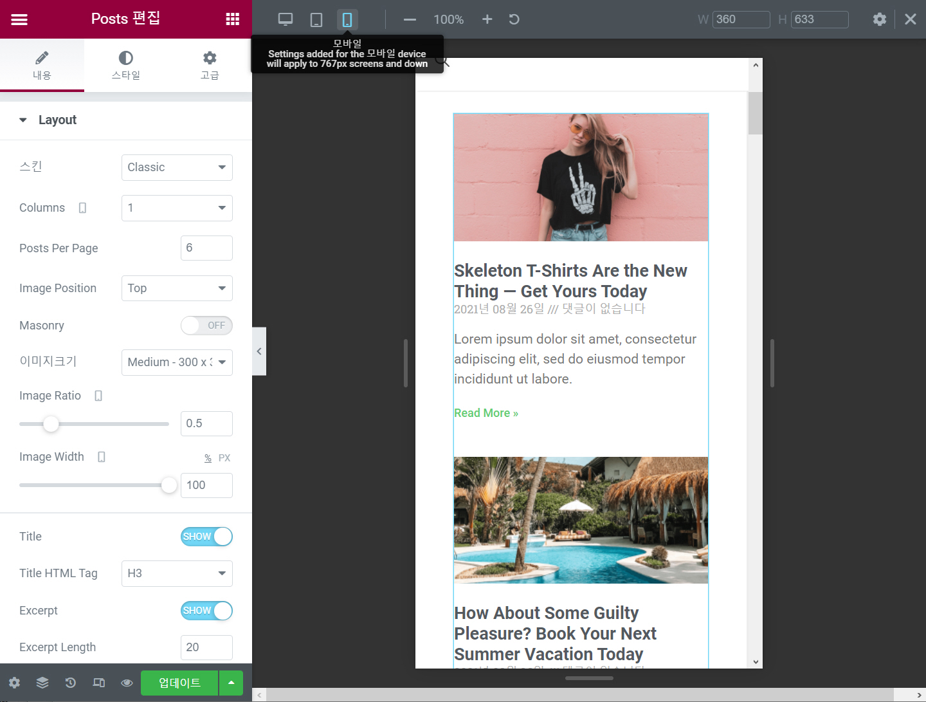Toggle Responsive Mode icon in footer
Viewport: 926px width, 702px height.
tap(99, 683)
